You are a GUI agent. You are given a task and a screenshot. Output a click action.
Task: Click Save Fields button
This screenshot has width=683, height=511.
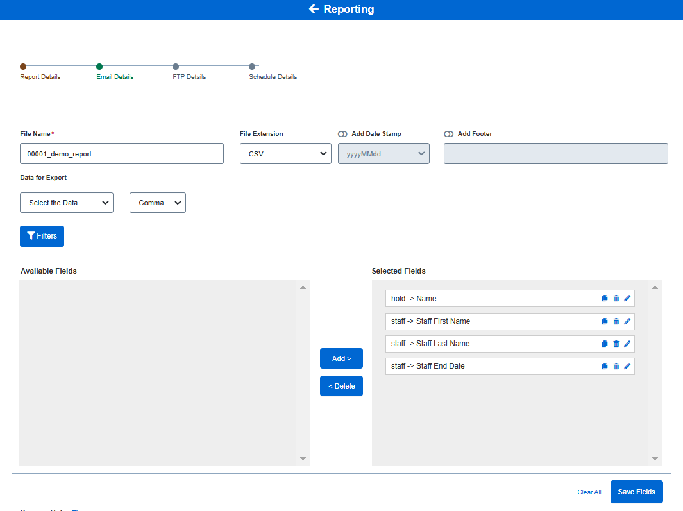(636, 492)
